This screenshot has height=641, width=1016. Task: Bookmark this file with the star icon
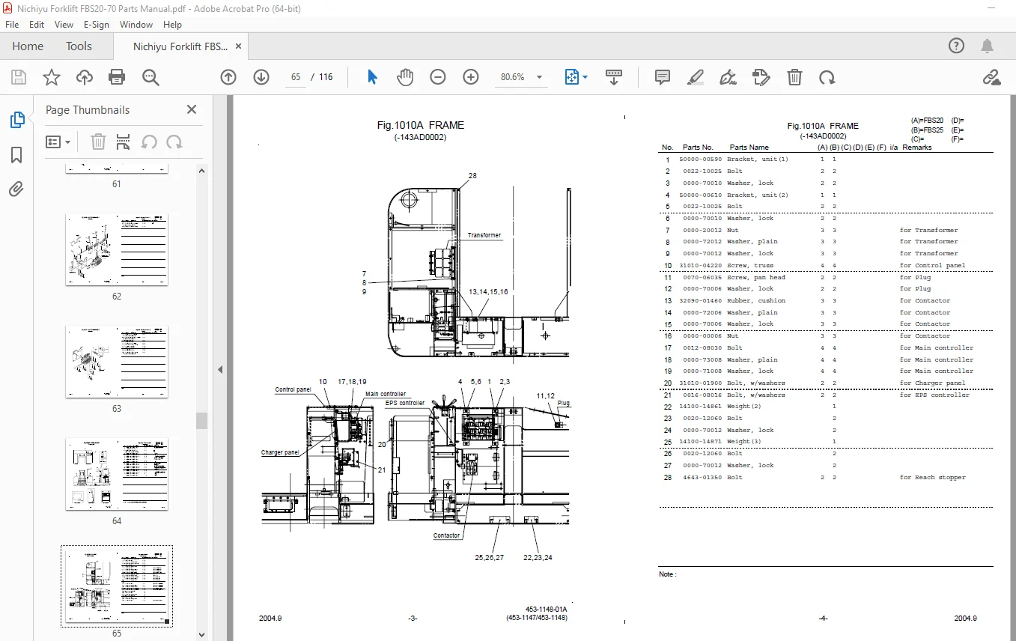coord(51,77)
